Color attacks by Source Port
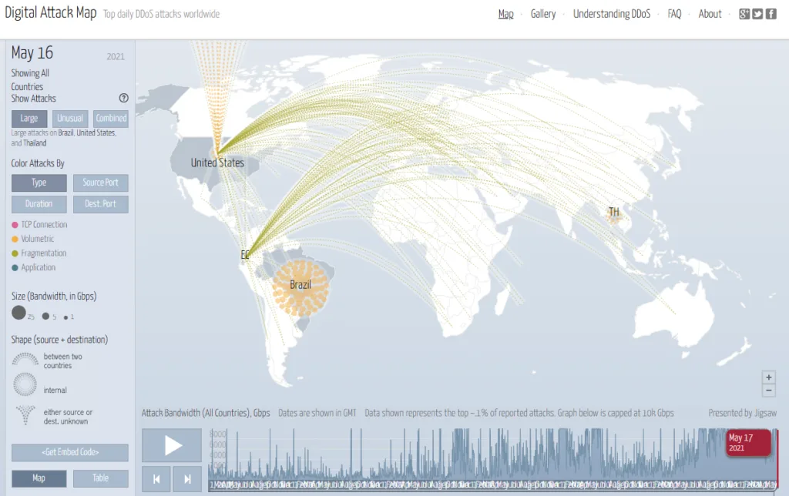Image resolution: width=789 pixels, height=496 pixels. pos(101,183)
